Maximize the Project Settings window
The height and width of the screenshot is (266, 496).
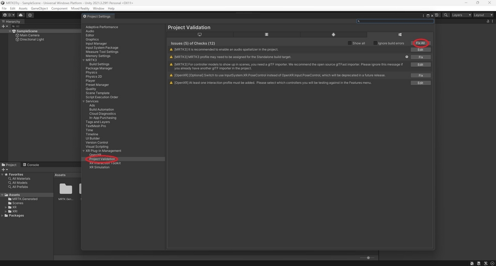(x=428, y=16)
